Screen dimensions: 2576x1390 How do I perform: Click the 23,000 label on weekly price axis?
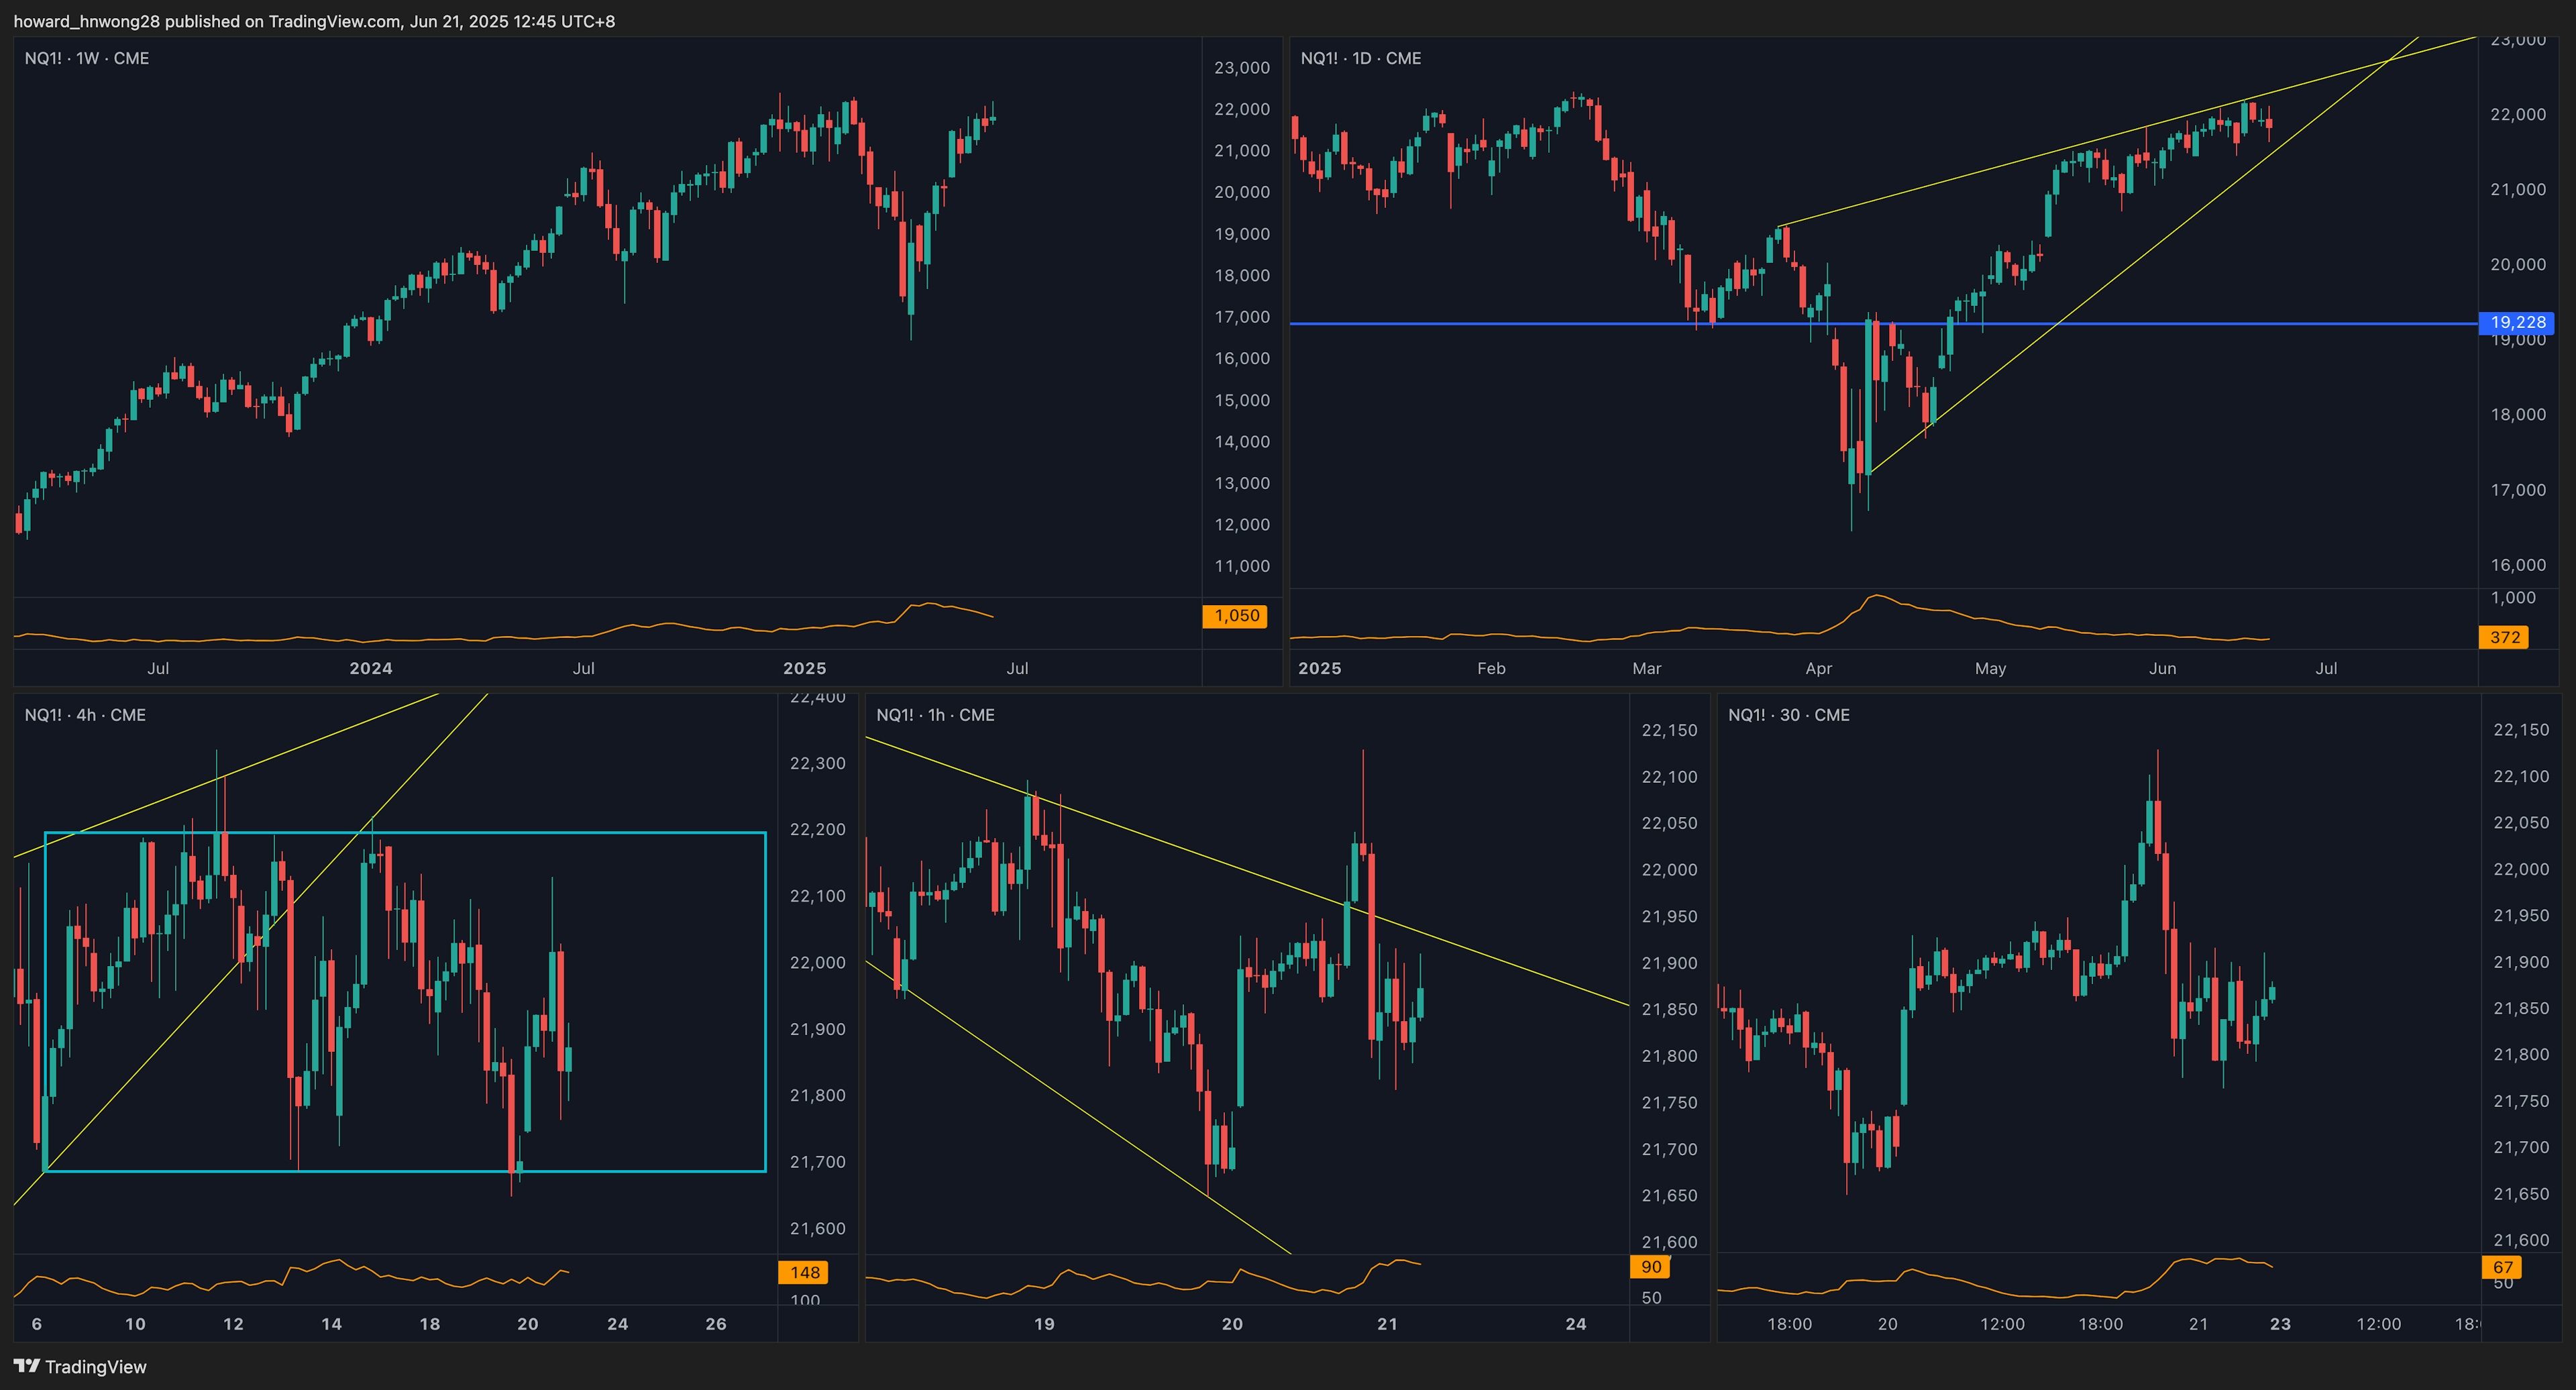(x=1241, y=67)
